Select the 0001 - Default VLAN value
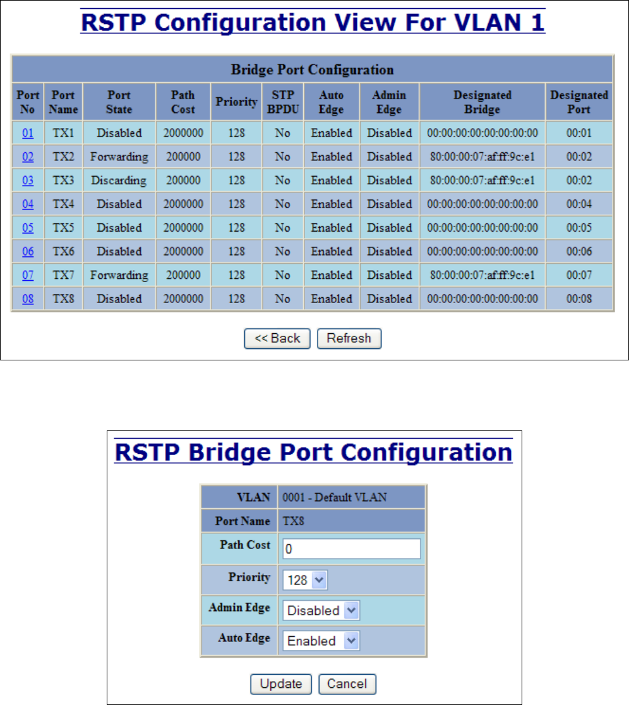Screen dimensions: 629x705 pos(335,497)
